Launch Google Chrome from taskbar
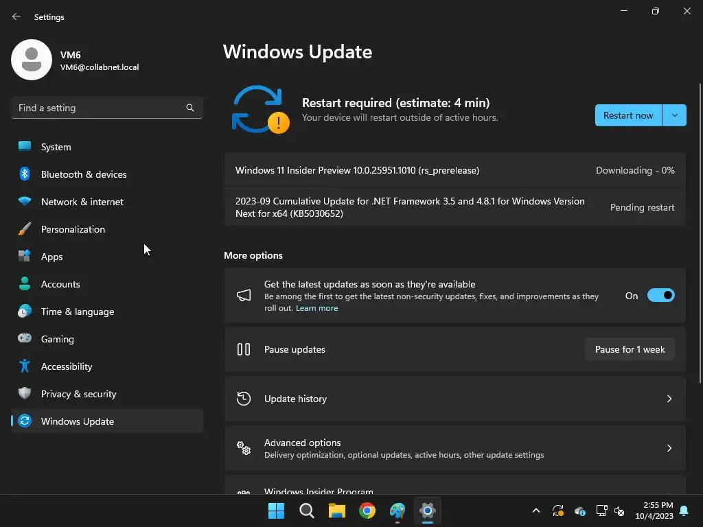Viewport: 703px width, 527px height. (367, 511)
